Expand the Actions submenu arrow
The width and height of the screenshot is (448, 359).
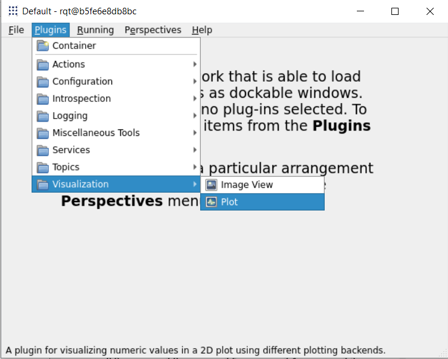[x=195, y=64]
